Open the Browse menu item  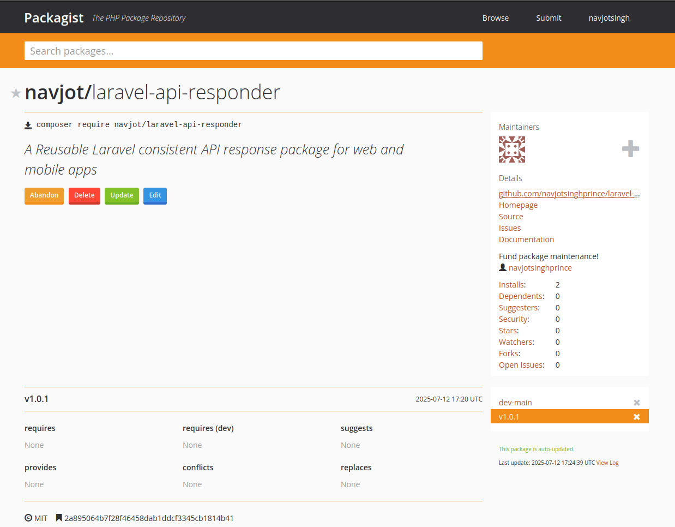(x=495, y=18)
